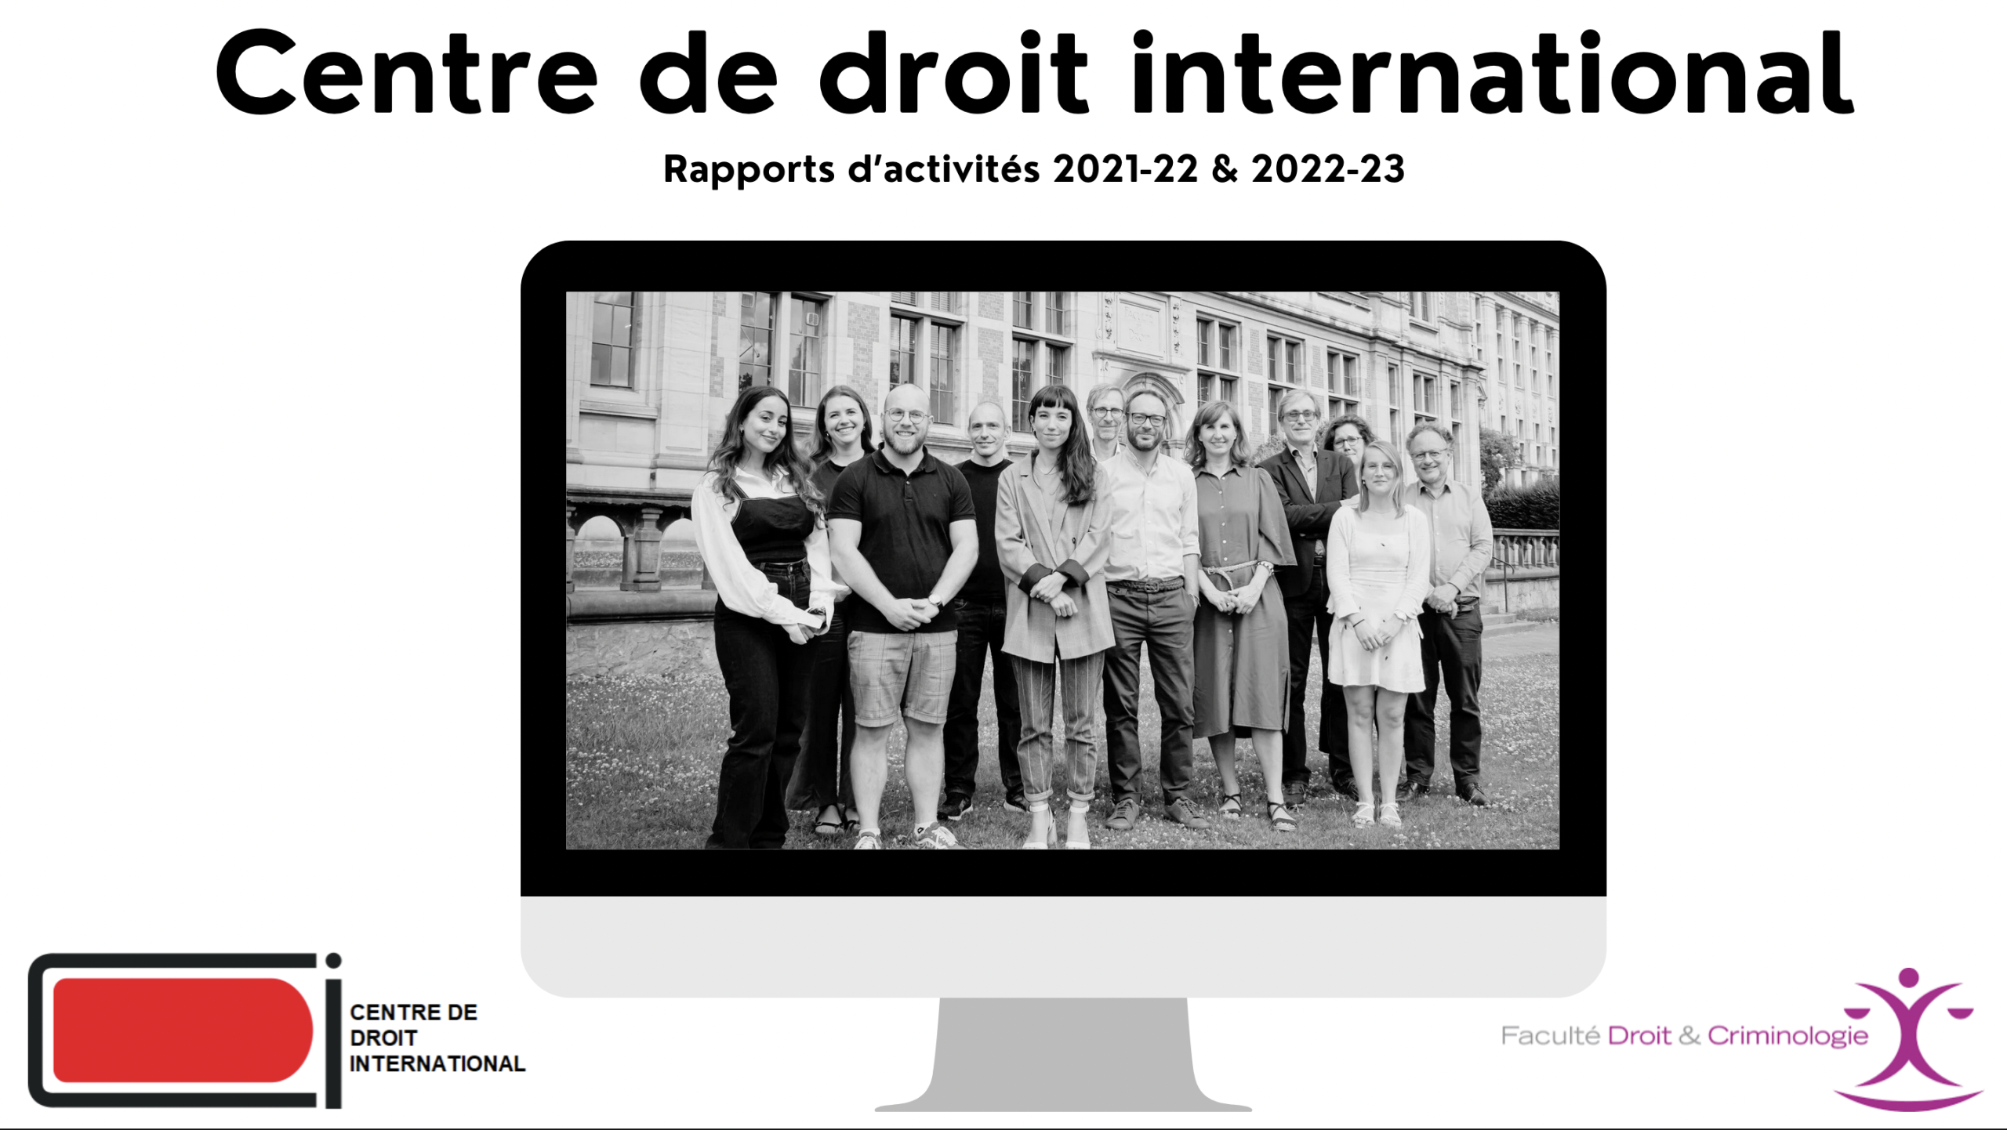Click the ampersand in Faculté Droit & Criminologie
The image size is (2007, 1130).
pos(1689,1036)
